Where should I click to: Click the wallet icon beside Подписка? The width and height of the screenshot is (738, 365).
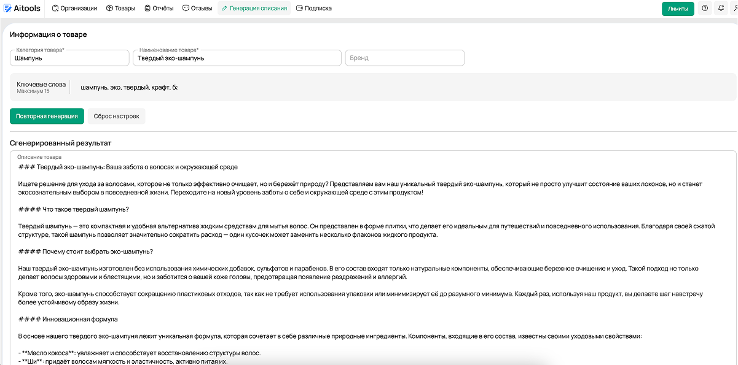[x=299, y=9]
